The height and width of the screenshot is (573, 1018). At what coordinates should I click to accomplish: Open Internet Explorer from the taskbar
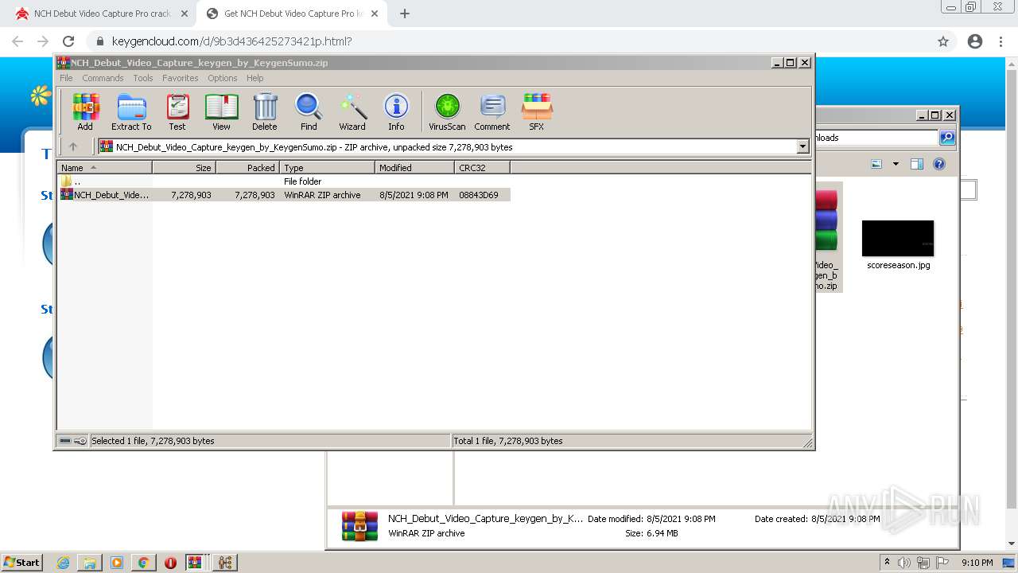coord(64,563)
